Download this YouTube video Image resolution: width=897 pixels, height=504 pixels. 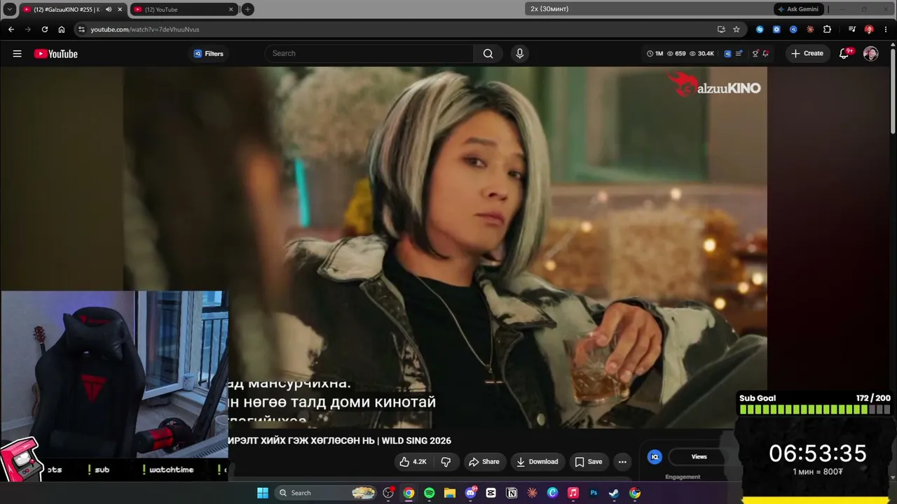(x=537, y=462)
